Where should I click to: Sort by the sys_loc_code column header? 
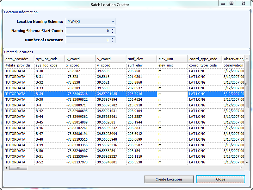[49, 59]
